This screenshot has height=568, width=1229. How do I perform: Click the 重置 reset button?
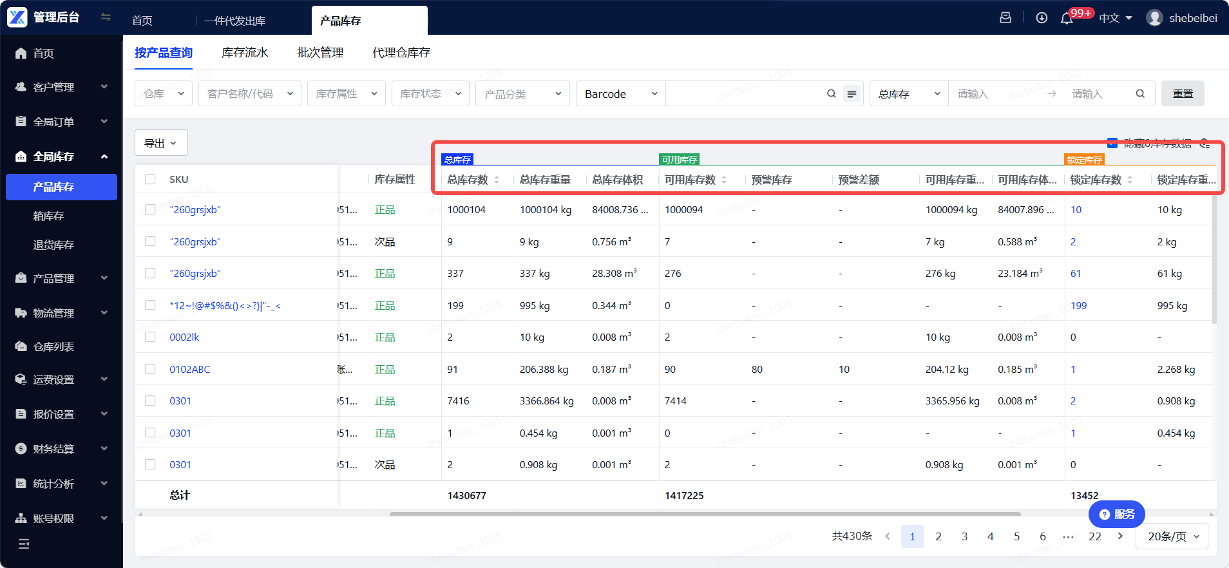coord(1183,94)
